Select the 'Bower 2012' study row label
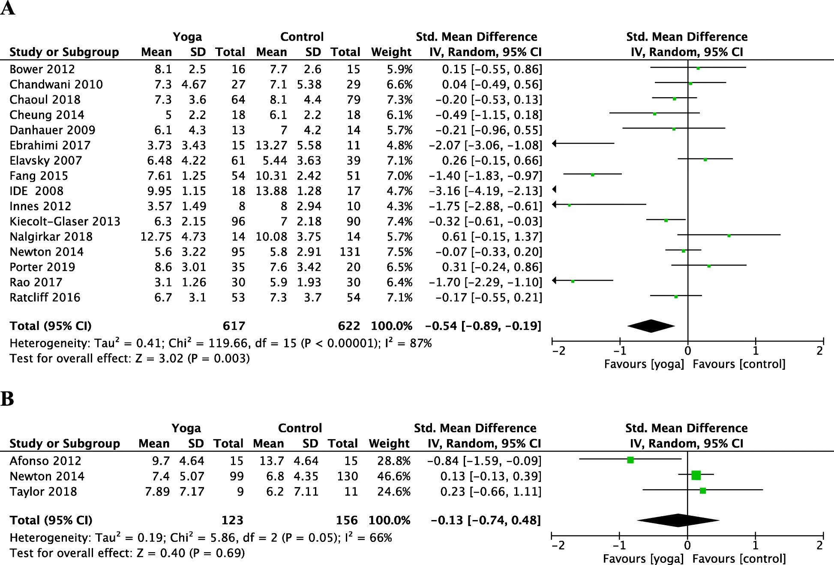This screenshot has width=834, height=565. [x=42, y=69]
